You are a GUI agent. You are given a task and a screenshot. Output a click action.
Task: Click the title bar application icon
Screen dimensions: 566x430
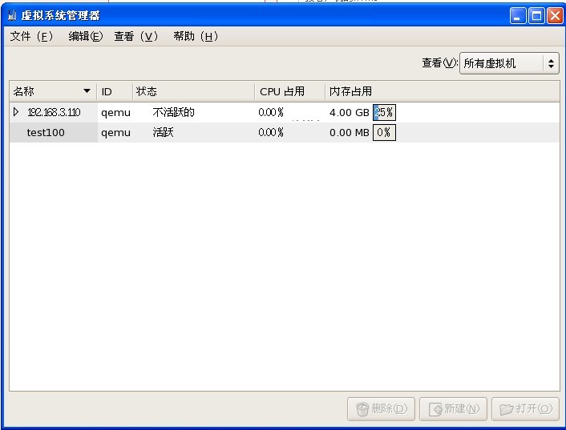pos(12,15)
